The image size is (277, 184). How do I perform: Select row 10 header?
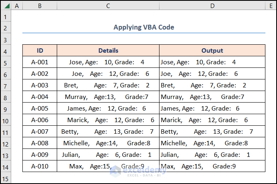coord(6,120)
